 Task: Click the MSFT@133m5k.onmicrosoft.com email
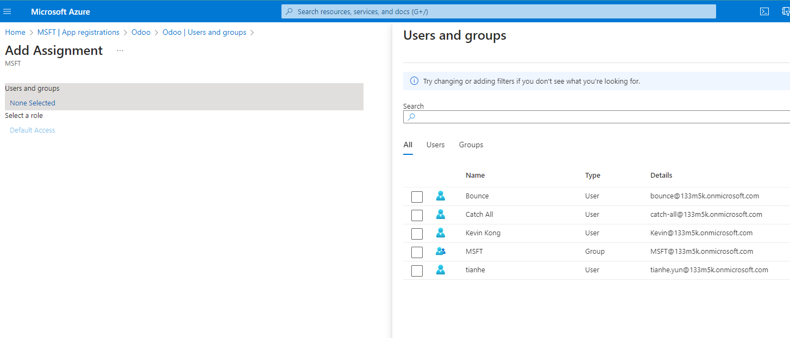(702, 251)
